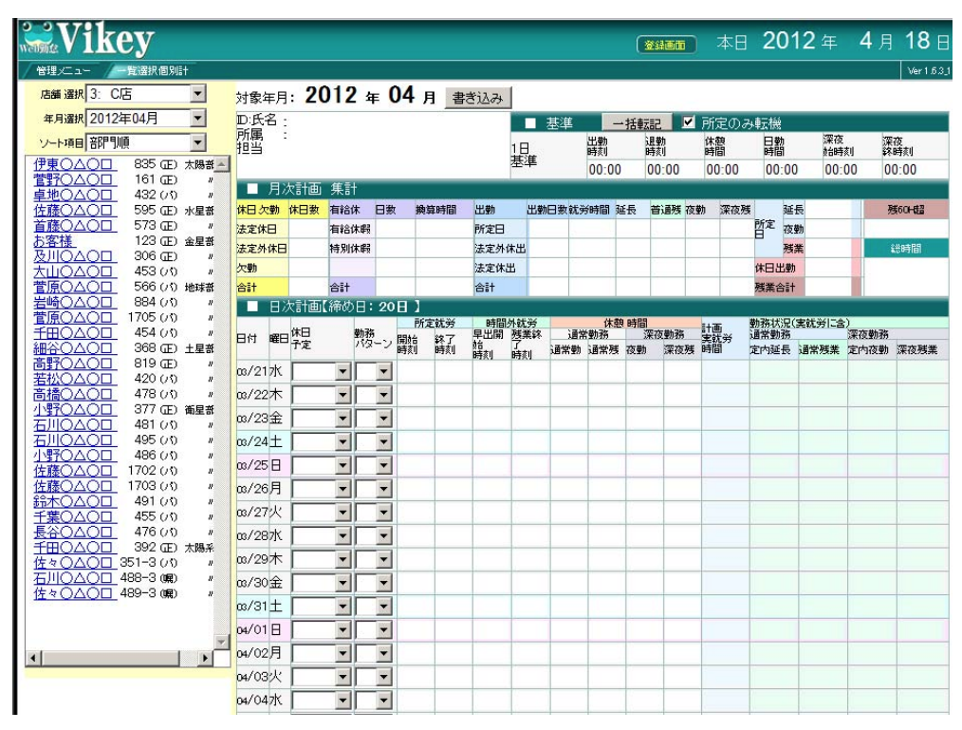
Task: Click the teal 総時間 cell
Action: tap(906, 248)
